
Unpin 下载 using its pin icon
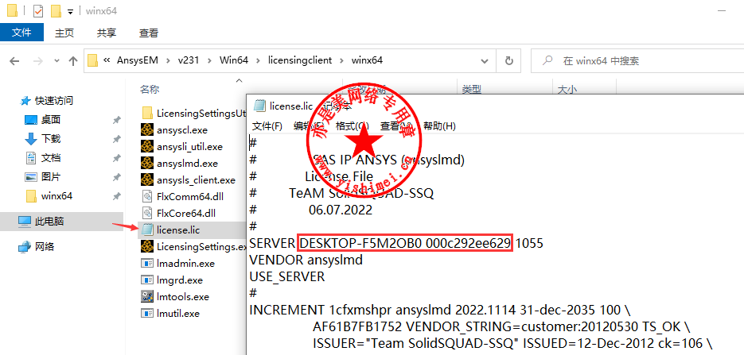coord(116,139)
